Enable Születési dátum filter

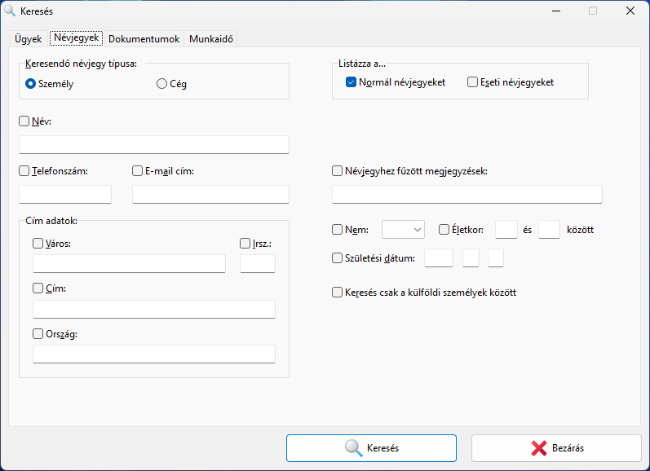pos(338,258)
